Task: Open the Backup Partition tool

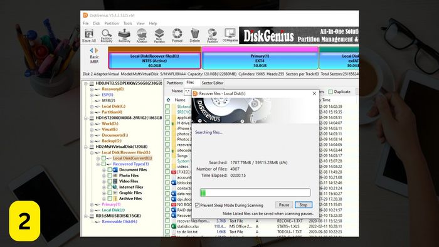Action: [x=212, y=36]
